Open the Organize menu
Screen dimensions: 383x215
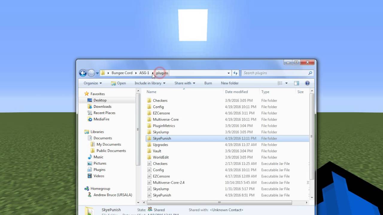(x=93, y=83)
